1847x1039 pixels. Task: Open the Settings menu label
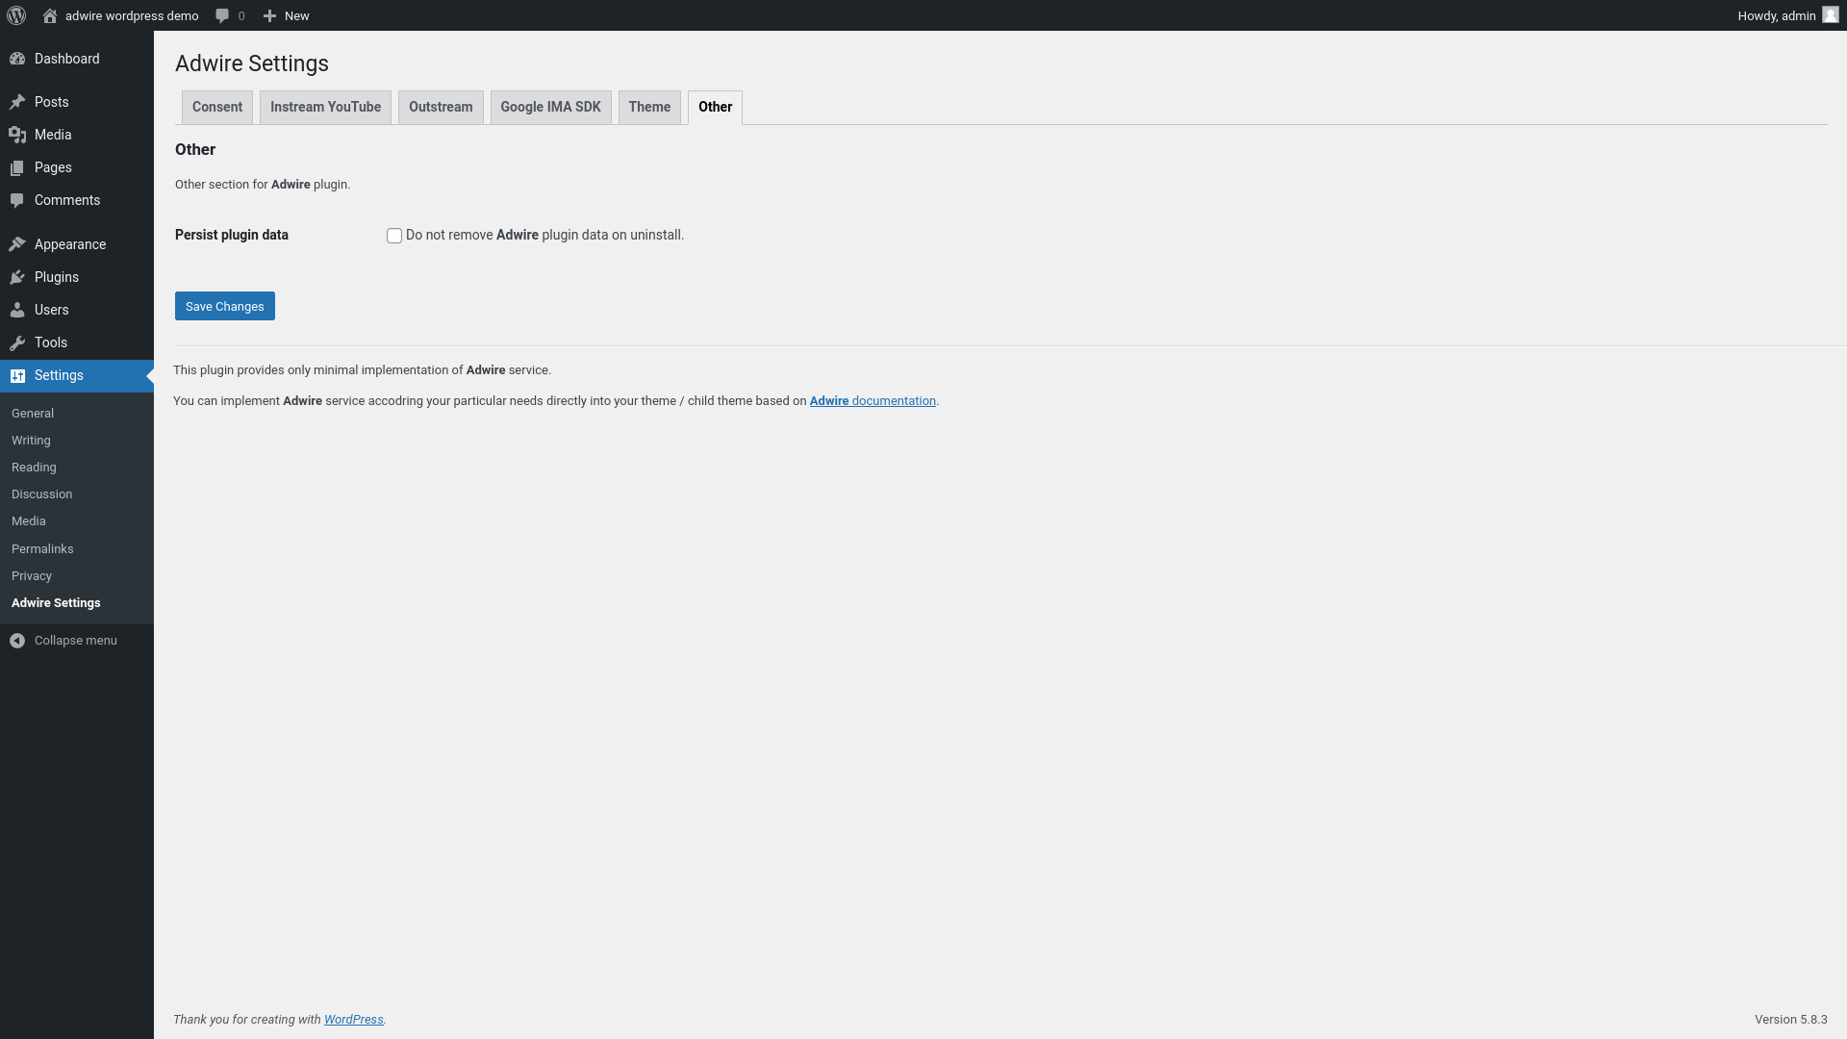click(x=59, y=375)
